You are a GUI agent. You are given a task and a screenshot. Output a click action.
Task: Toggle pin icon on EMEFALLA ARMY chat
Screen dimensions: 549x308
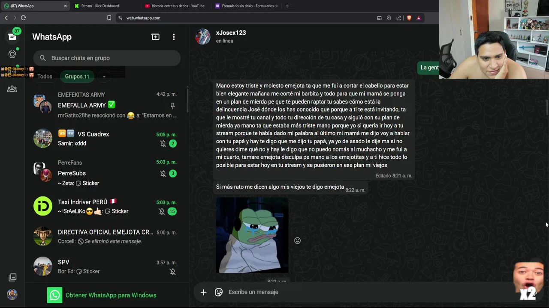point(172,105)
